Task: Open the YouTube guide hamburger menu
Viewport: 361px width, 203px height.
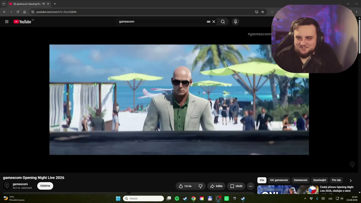Action: (7, 22)
